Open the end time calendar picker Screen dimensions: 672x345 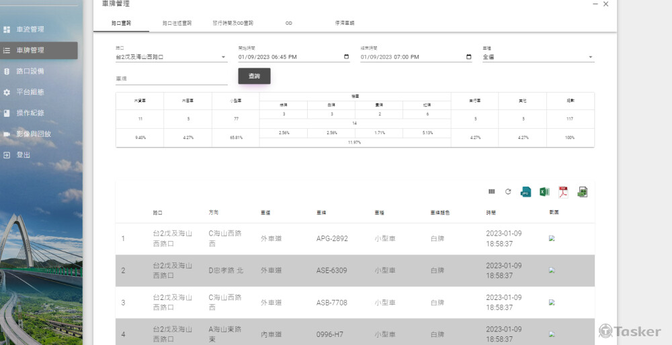[x=468, y=57]
